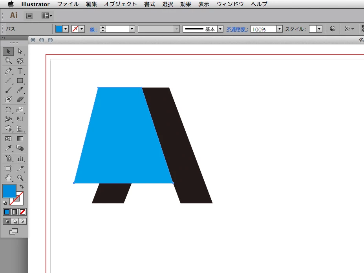Select the Rectangle tool
Viewport: 364px width, 273px height.
20,81
